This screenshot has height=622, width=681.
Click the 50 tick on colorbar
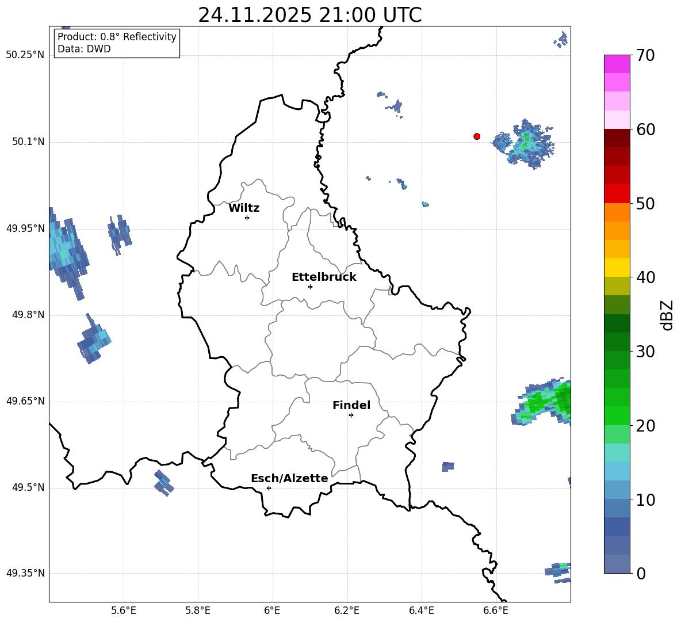[645, 204]
